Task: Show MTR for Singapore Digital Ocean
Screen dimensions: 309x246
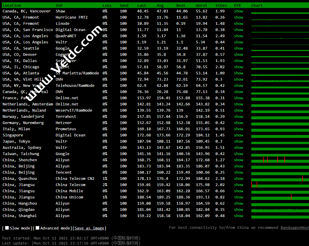Action: pyautogui.click(x=238, y=135)
